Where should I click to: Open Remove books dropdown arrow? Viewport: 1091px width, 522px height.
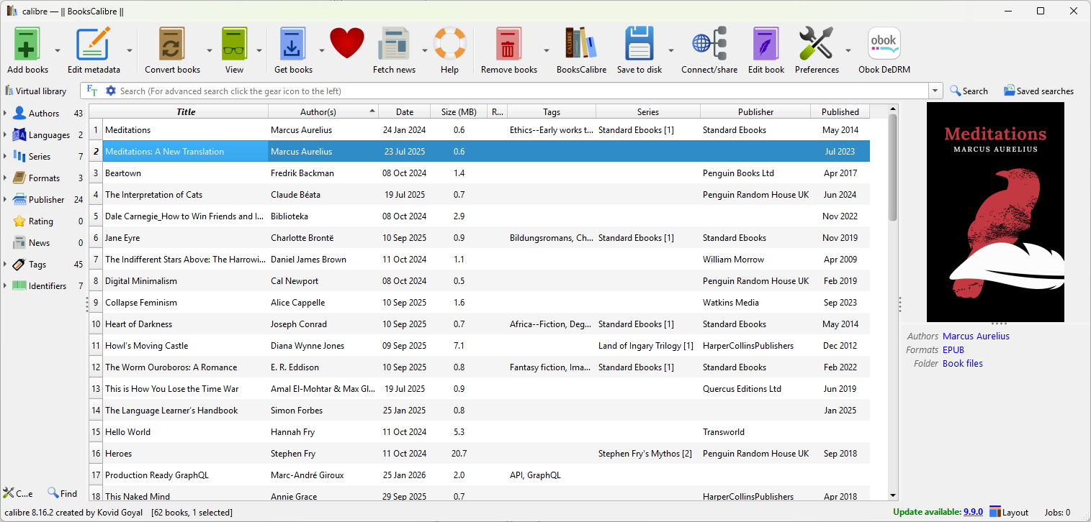point(547,50)
